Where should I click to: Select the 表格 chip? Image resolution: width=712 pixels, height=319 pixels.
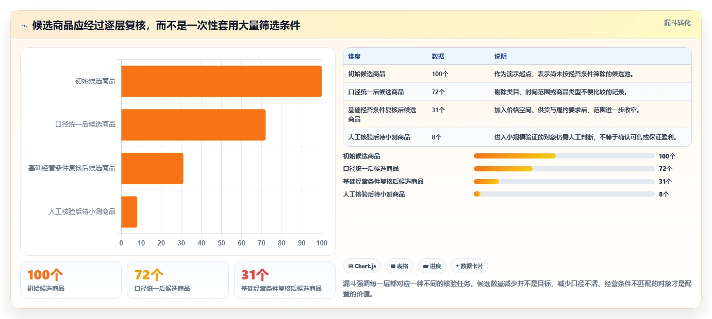click(x=399, y=266)
